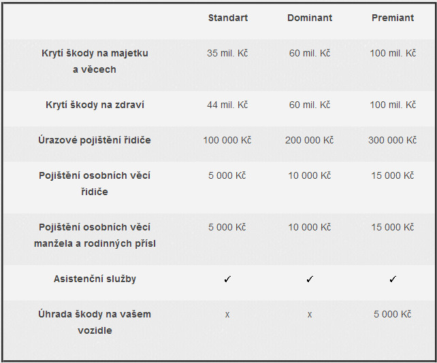Screen dimensions: 437x363
Task: Click the 44 mil. Kč value
Action: pos(227,105)
